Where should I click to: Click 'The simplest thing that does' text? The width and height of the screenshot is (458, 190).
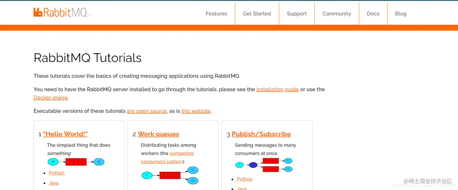pos(78,145)
